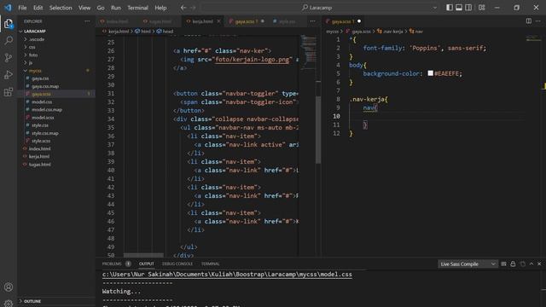The height and width of the screenshot is (307, 546).
Task: Open the model.css path link in output
Action: coord(227,275)
